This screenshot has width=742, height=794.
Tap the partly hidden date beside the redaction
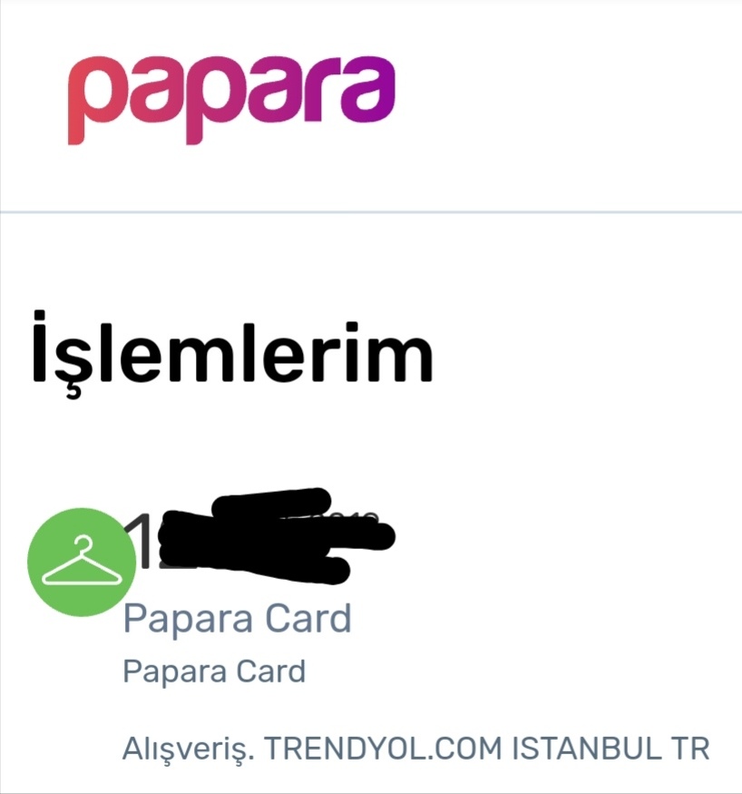click(x=355, y=517)
